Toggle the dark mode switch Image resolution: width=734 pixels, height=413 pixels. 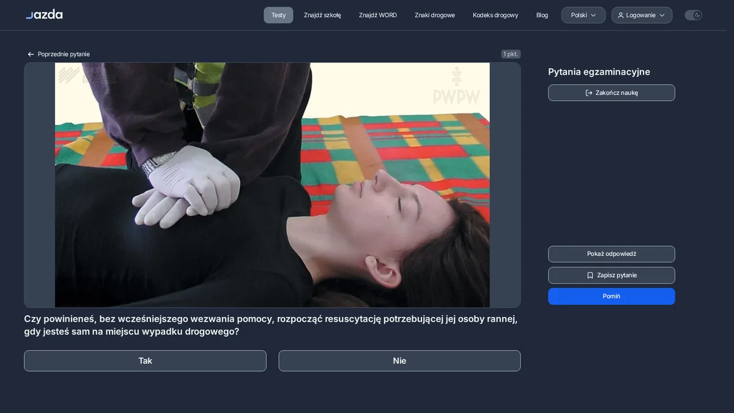[693, 15]
